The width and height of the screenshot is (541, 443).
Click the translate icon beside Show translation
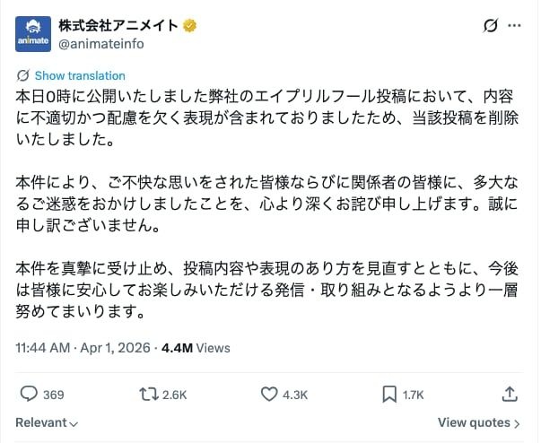(23, 75)
